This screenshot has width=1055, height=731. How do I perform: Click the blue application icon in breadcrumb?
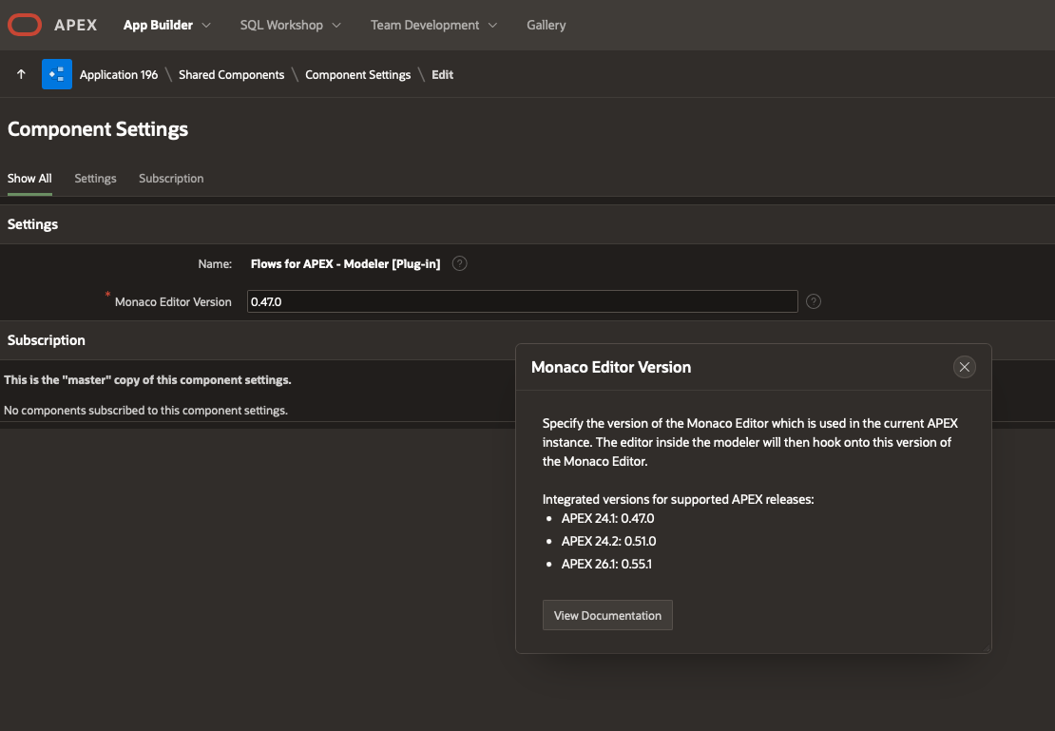point(56,74)
